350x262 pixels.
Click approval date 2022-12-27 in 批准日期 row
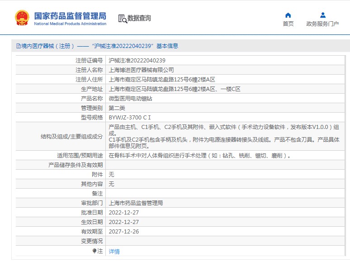(123, 212)
